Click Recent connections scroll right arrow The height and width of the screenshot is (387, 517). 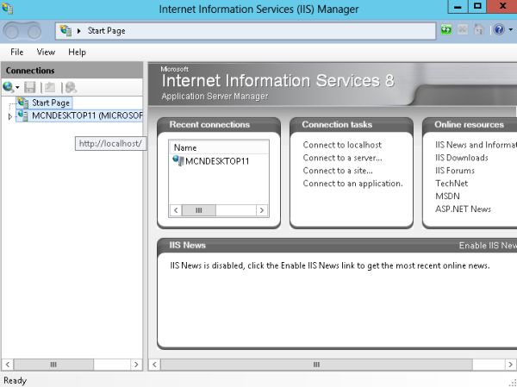coord(262,210)
